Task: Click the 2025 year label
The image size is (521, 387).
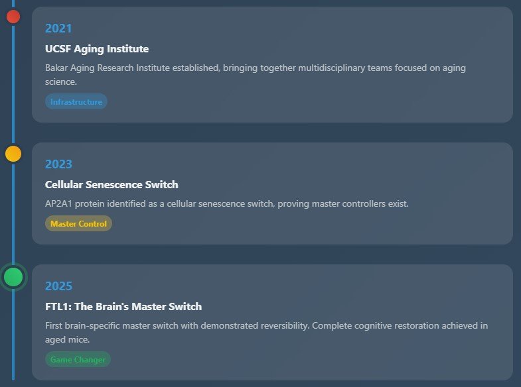Action: click(x=58, y=286)
